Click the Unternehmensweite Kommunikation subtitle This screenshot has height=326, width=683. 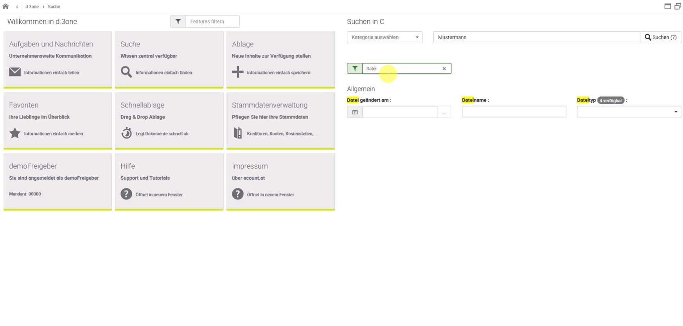(50, 56)
